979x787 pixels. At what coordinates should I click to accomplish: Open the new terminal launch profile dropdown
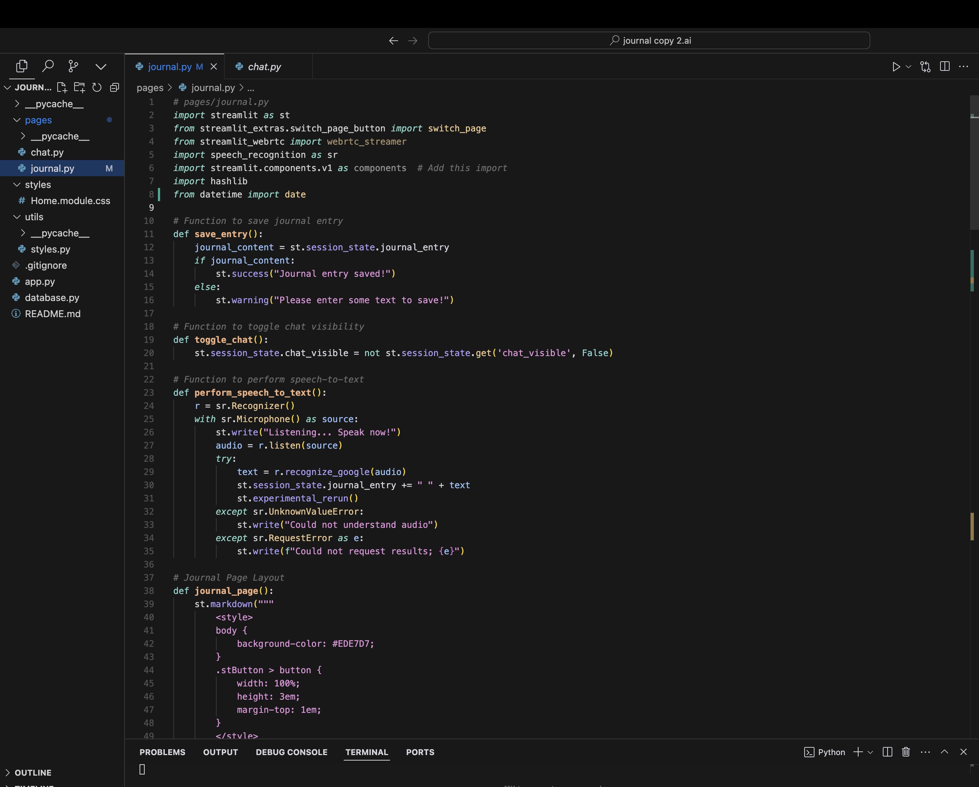click(x=870, y=752)
